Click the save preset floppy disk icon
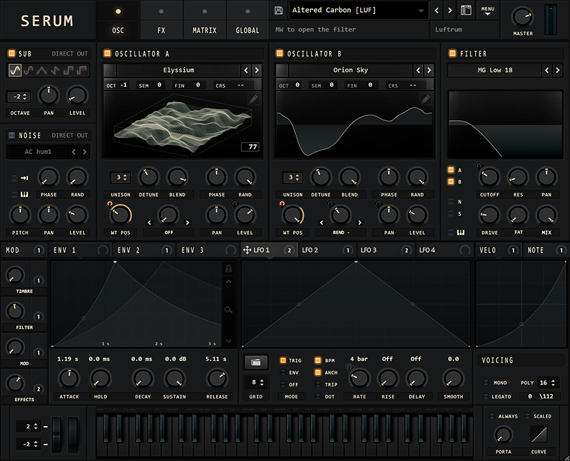The image size is (570, 461). pos(279,10)
